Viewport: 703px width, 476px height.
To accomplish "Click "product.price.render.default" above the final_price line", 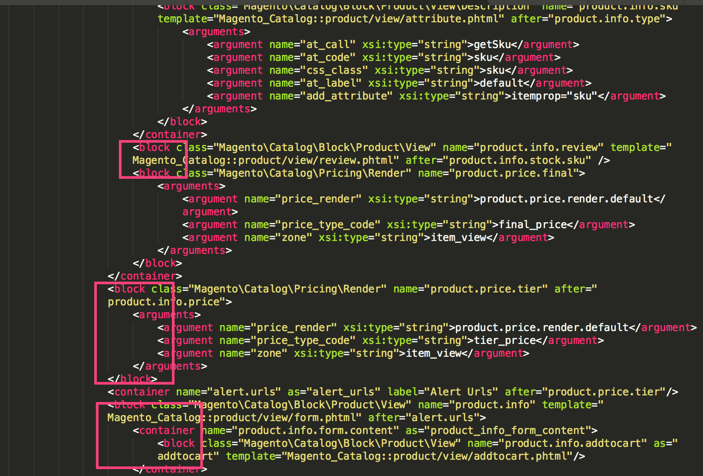I will click(x=567, y=199).
